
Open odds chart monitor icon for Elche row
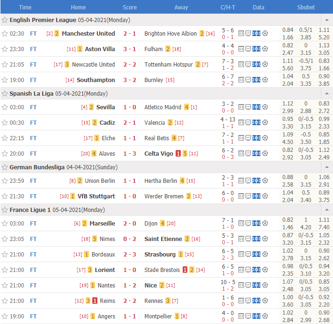(x=248, y=138)
